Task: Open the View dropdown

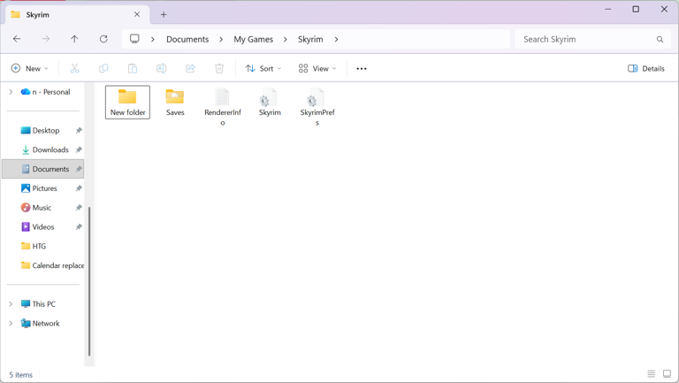Action: (317, 68)
